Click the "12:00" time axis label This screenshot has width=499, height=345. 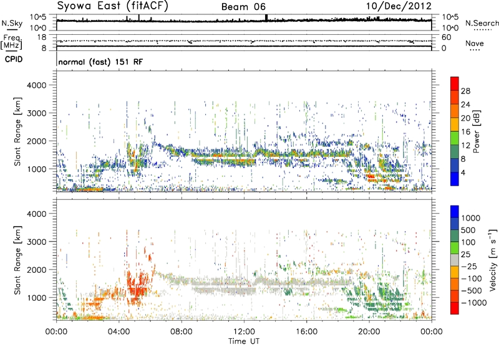click(244, 332)
